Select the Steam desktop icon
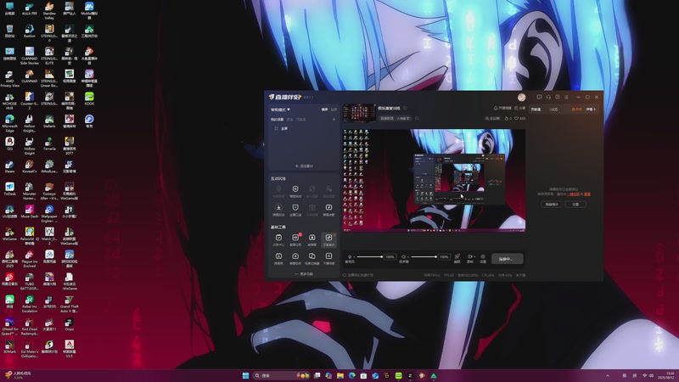Image resolution: width=679 pixels, height=382 pixels. coord(9,166)
